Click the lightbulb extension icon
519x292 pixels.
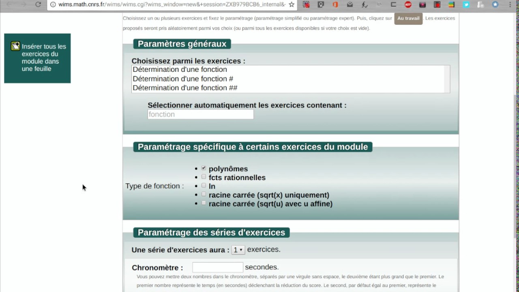[x=321, y=4]
